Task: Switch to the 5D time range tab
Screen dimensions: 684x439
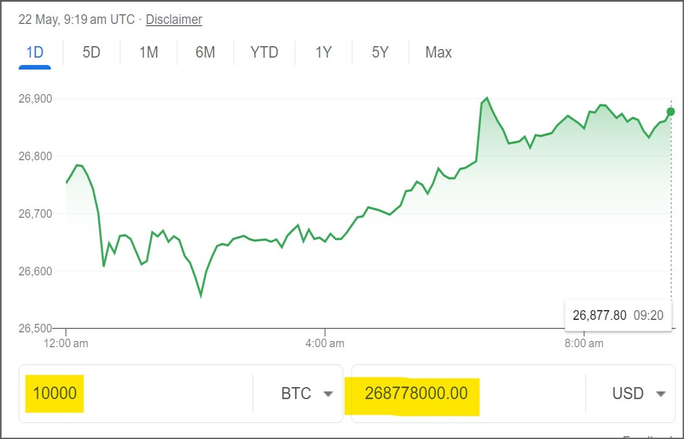Action: [x=91, y=52]
